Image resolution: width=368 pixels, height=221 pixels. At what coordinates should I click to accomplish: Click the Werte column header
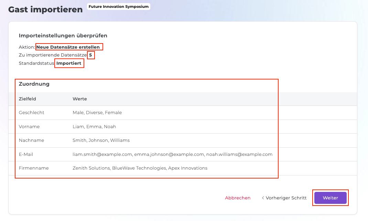click(80, 99)
